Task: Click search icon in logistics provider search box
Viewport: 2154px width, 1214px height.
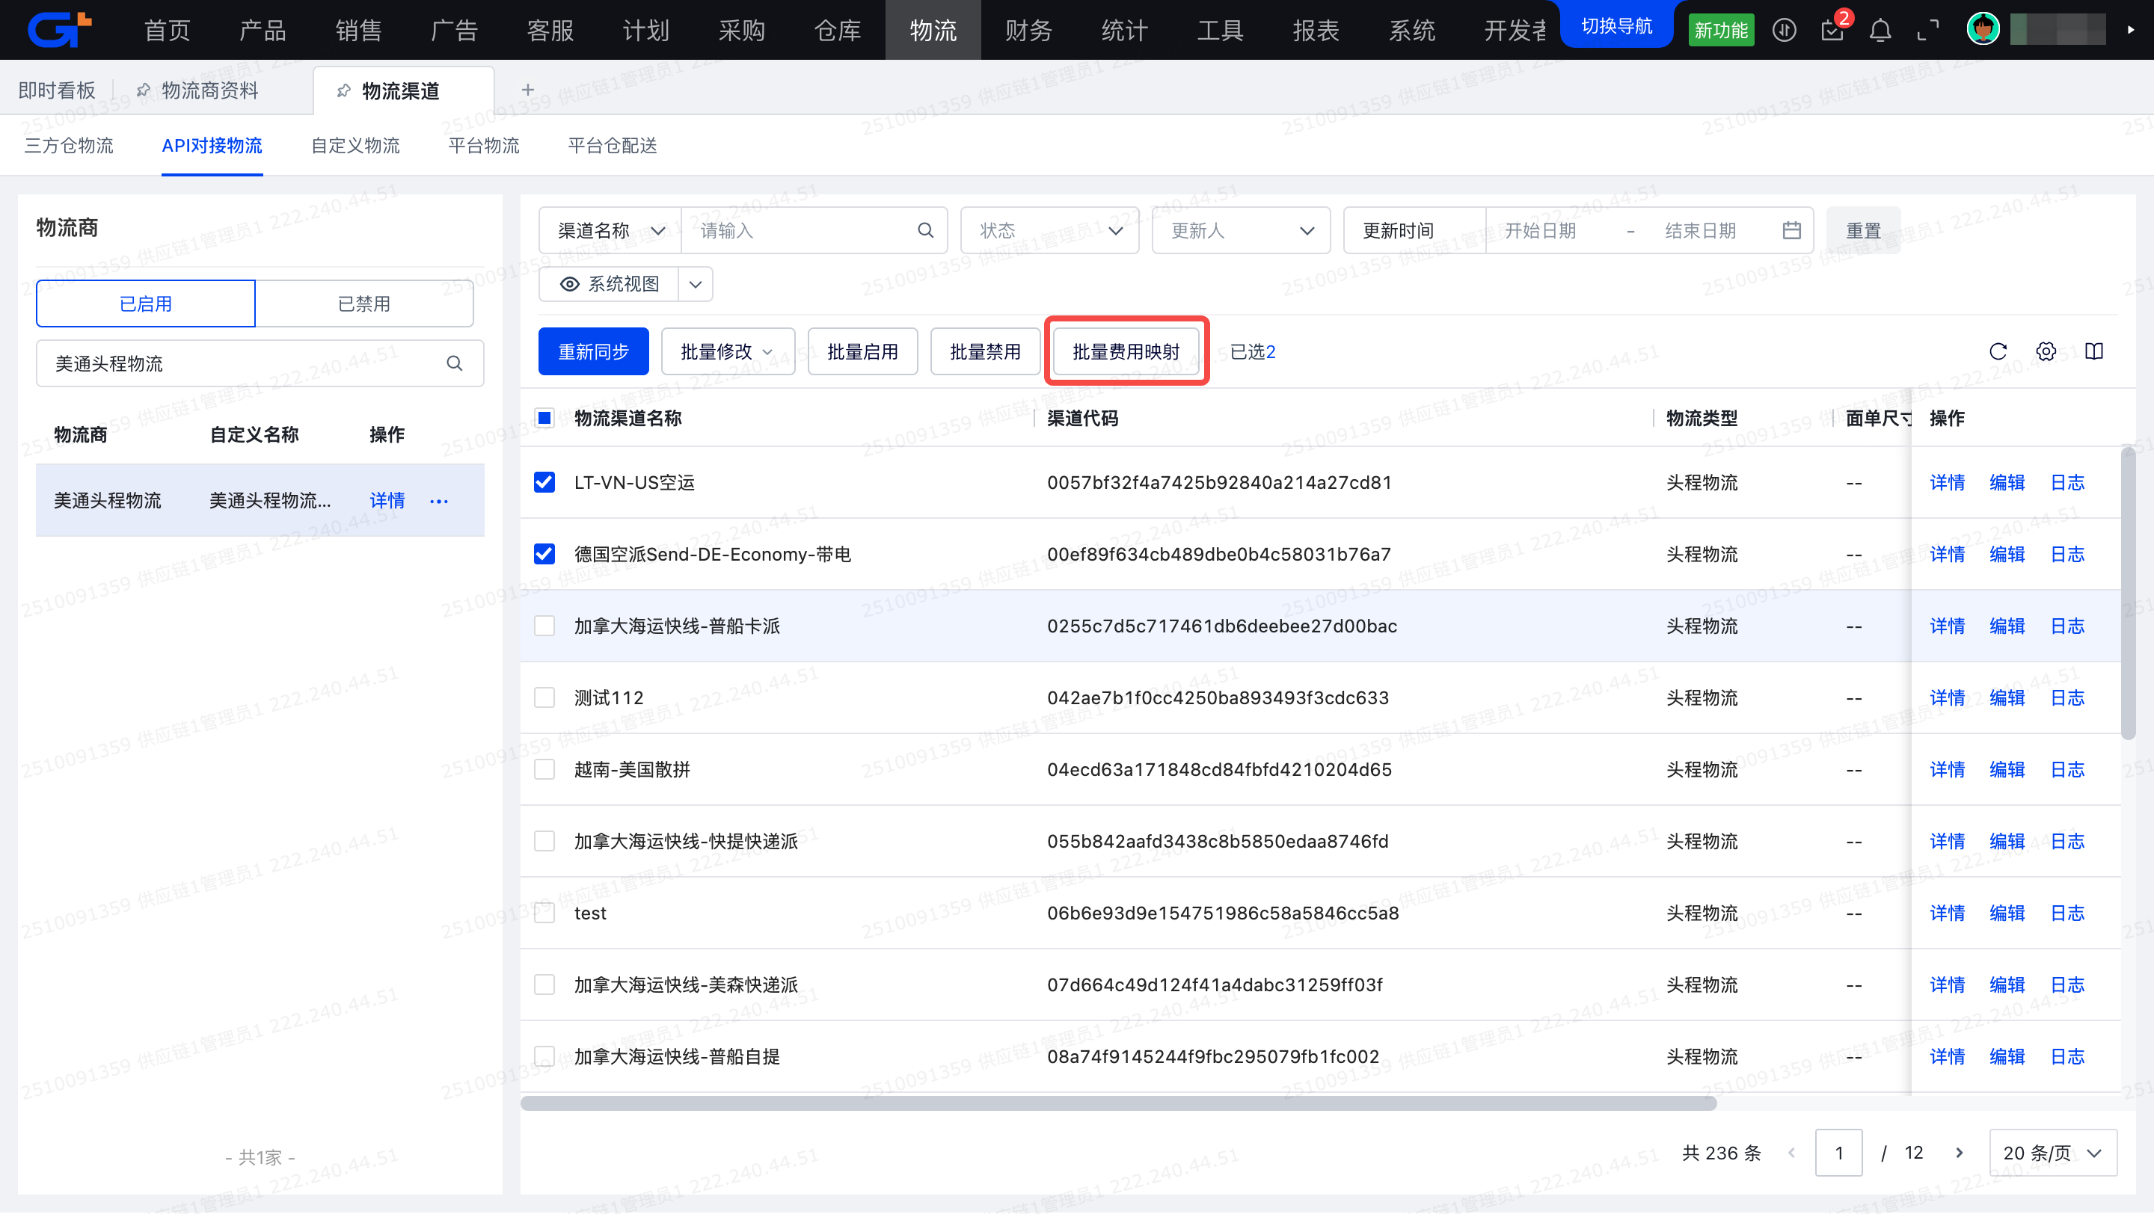Action: click(454, 363)
